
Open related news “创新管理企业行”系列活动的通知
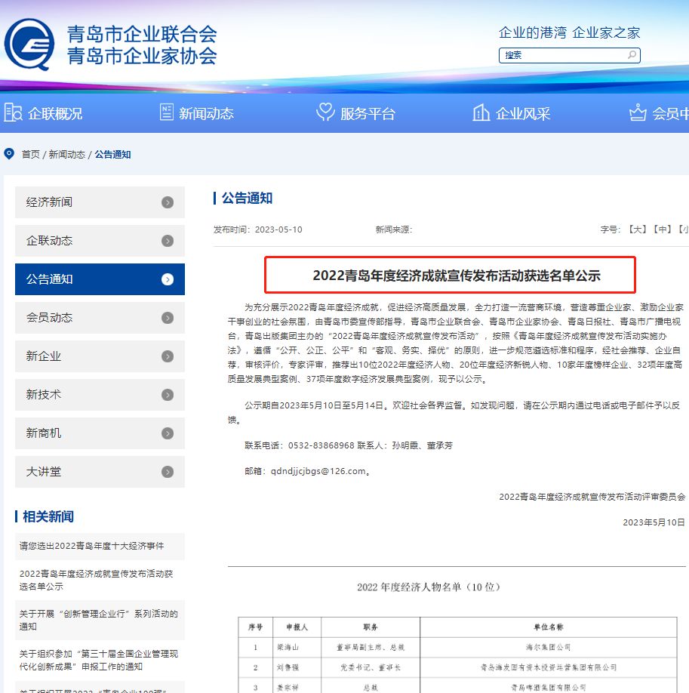click(100, 620)
